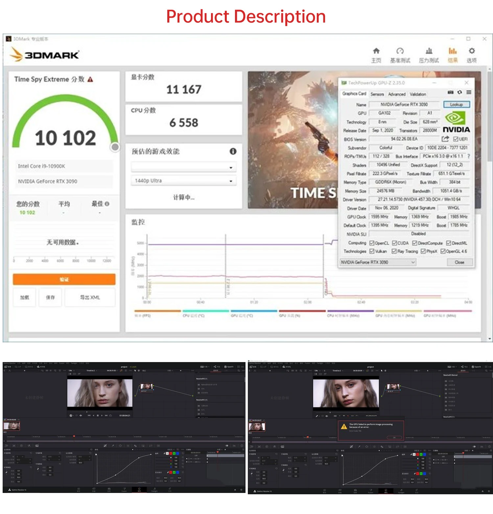
Task: Open the empty game dropdown above 1440p Ultra
Action: (184, 167)
